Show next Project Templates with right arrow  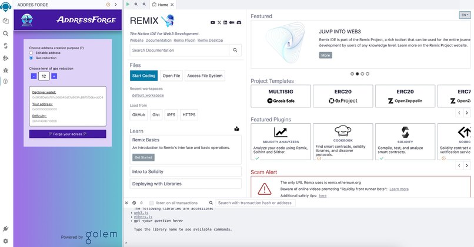click(467, 113)
